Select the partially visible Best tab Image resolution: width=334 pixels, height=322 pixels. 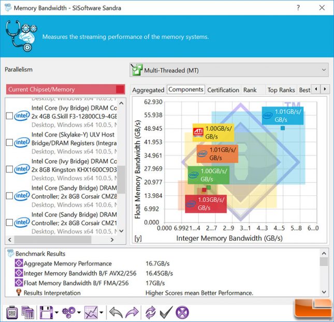coord(304,90)
